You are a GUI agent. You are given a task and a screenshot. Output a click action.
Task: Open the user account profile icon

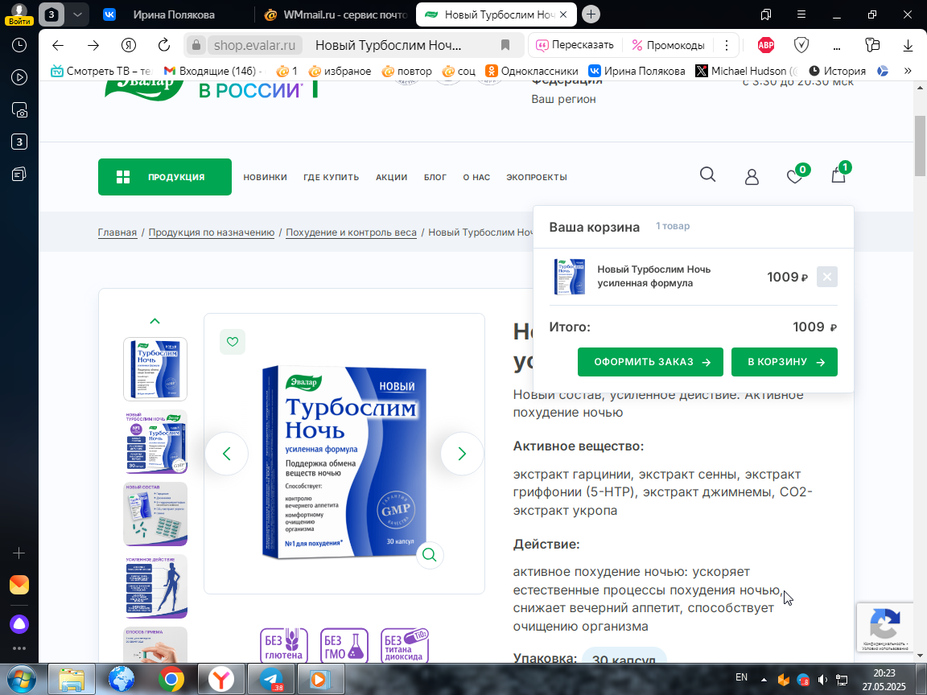[752, 177]
